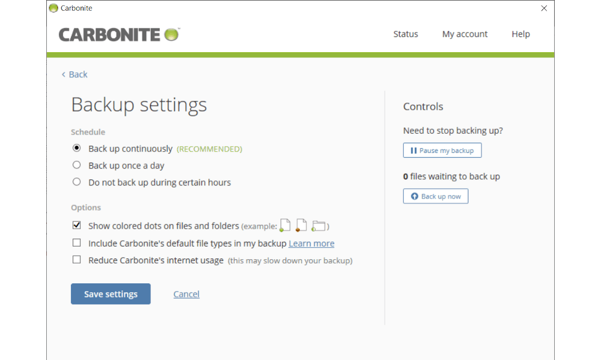Click the Carbonite logo in header
Viewport: 601px width, 360px height.
point(119,34)
